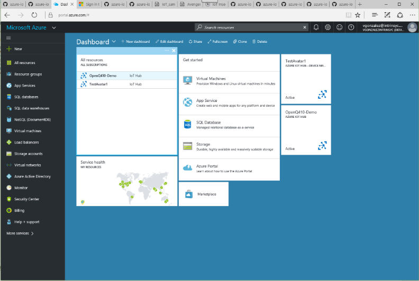419x281 pixels.
Task: Click browser back arrow
Action: click(x=7, y=15)
